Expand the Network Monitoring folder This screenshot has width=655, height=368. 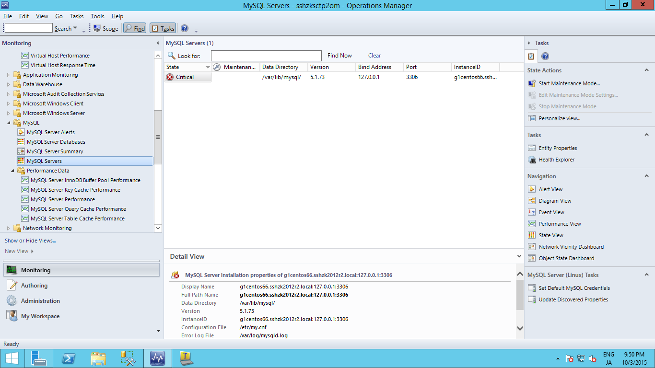coord(8,228)
